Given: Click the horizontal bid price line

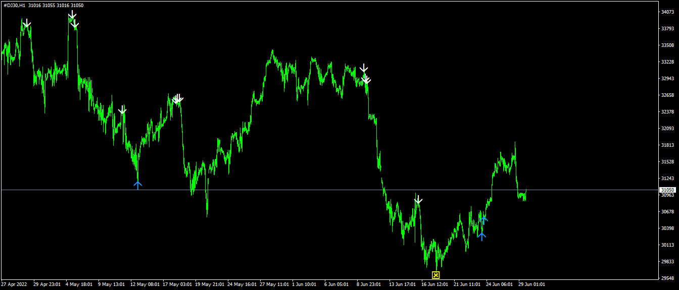Looking at the screenshot, I should tap(329, 190).
